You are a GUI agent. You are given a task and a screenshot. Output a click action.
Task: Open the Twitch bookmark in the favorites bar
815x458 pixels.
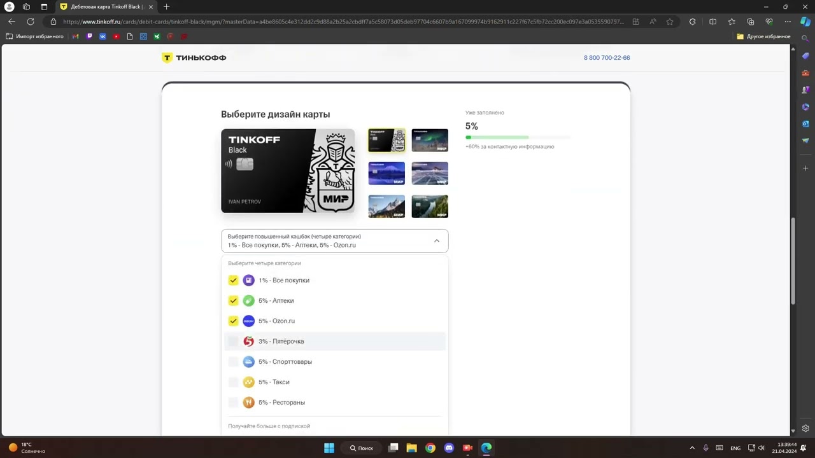click(89, 36)
